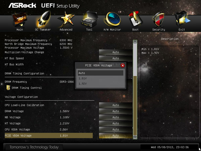Select the NB Voltage label
201x151 pixels.
tap(13, 117)
